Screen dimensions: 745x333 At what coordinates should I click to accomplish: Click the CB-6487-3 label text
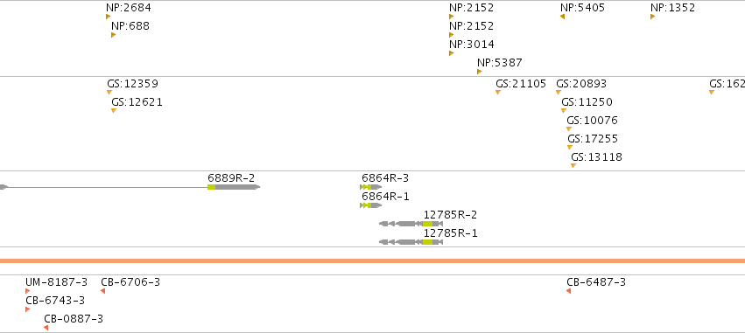click(596, 282)
